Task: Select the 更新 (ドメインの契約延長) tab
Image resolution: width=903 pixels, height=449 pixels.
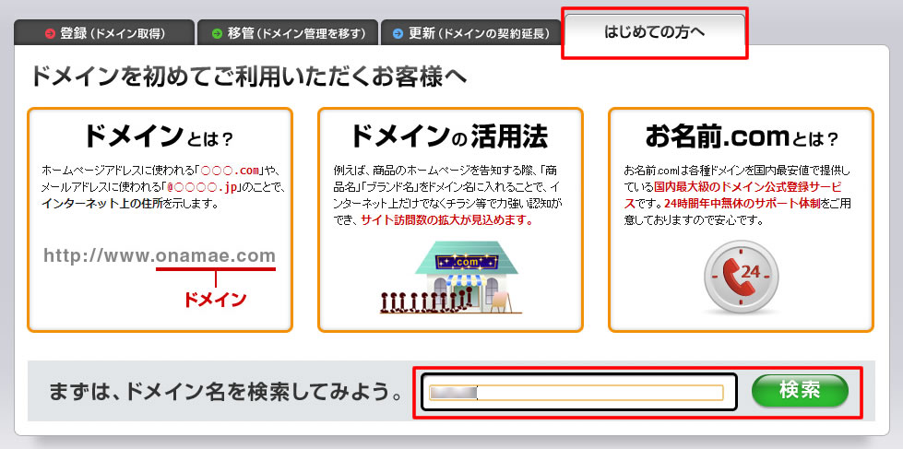Action: (x=470, y=33)
